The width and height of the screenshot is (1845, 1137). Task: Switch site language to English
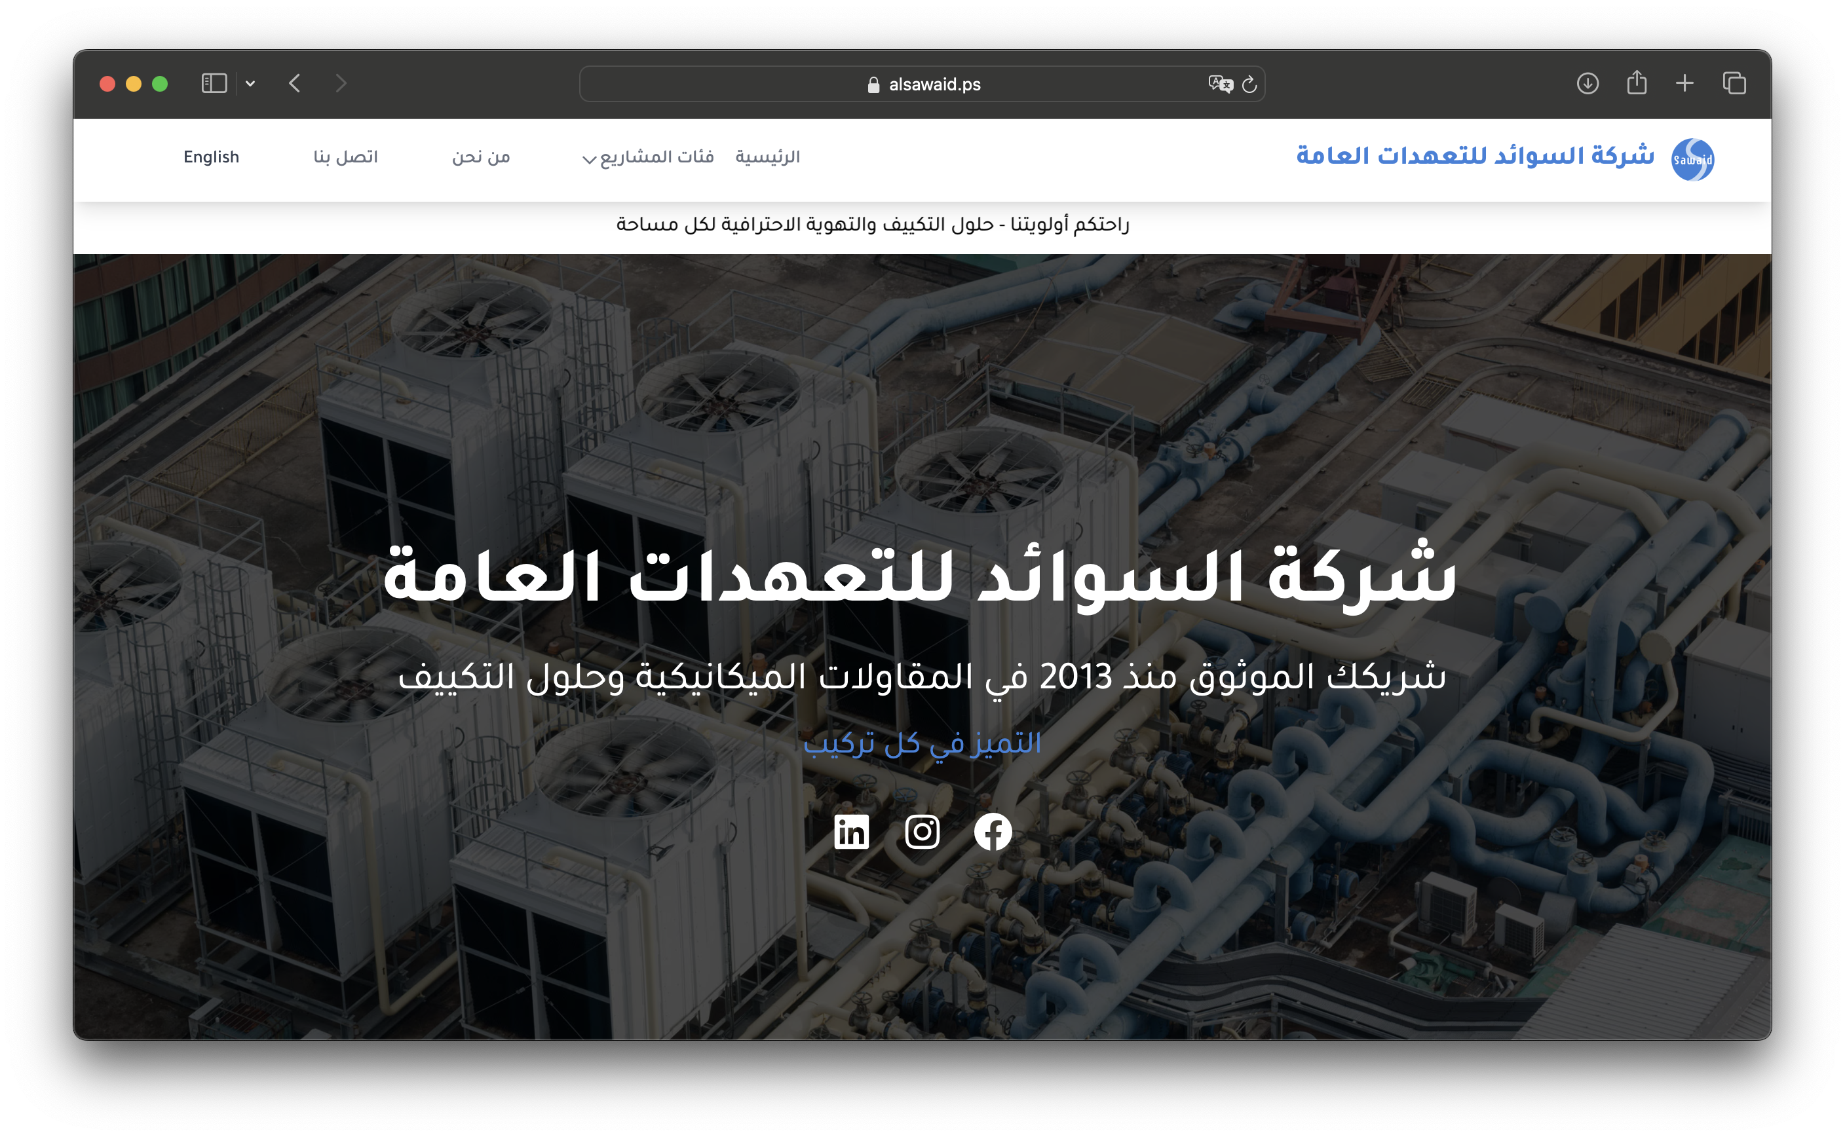click(x=212, y=157)
